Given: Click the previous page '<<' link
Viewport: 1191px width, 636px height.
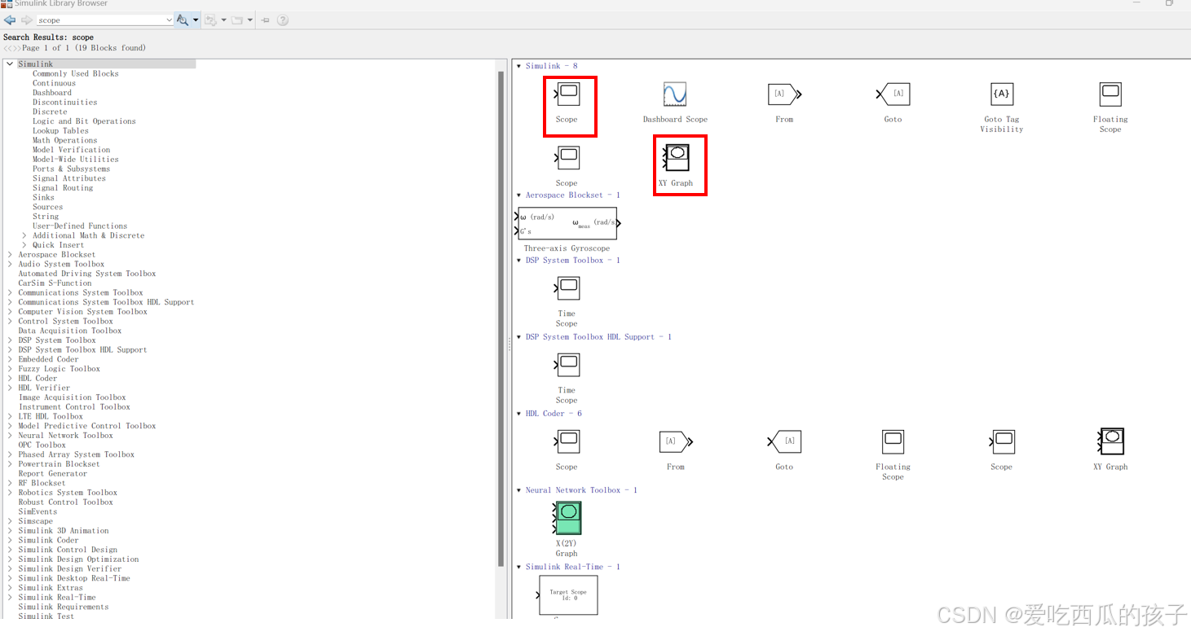Looking at the screenshot, I should (8, 48).
